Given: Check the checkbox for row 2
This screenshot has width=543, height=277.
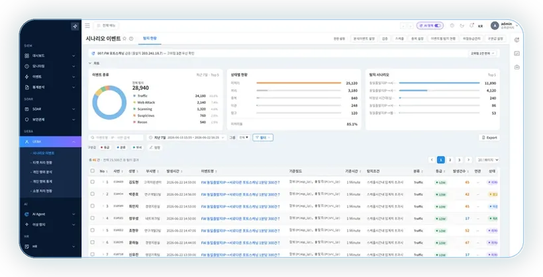Looking at the screenshot, I should (93, 194).
